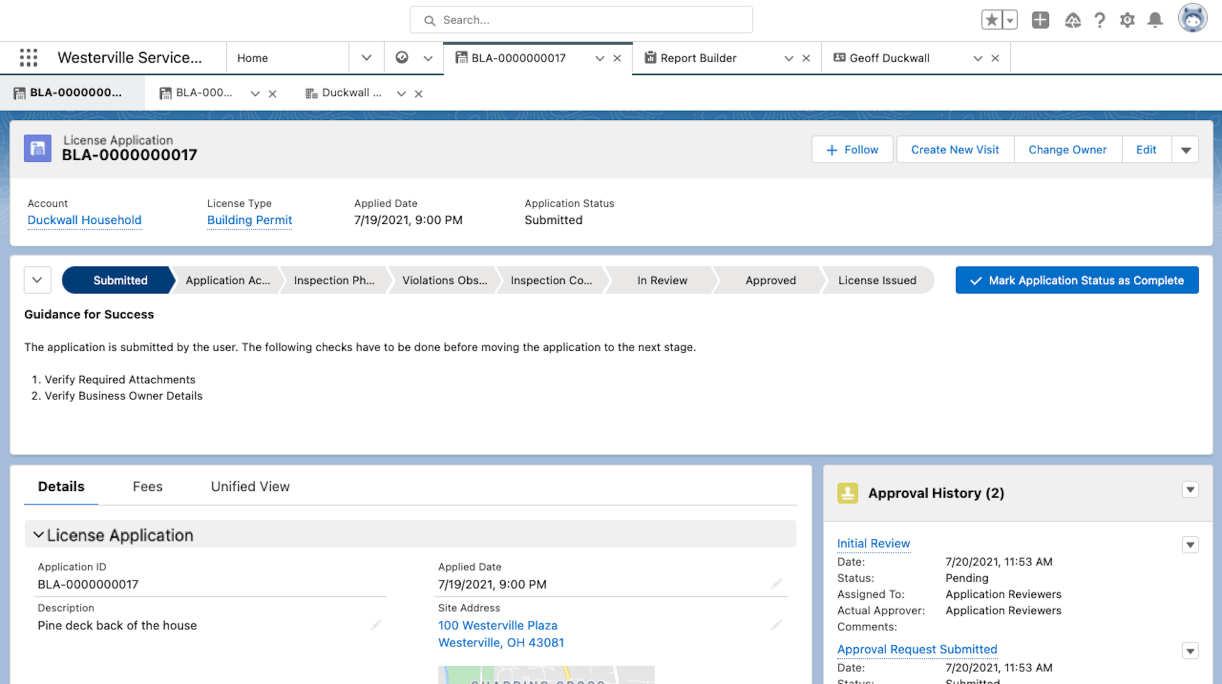Image resolution: width=1222 pixels, height=684 pixels.
Task: Open the Duckwall Household account link
Action: click(84, 220)
